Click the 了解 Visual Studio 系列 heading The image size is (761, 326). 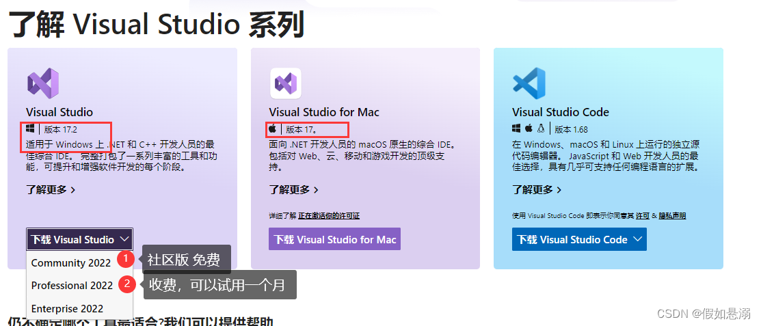(157, 24)
